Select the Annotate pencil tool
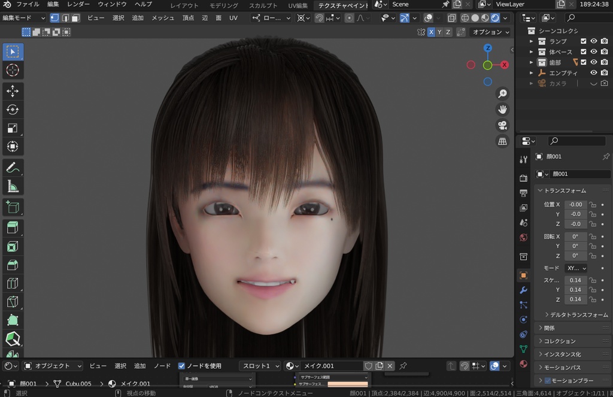Viewport: 613px width, 397px height. point(13,168)
